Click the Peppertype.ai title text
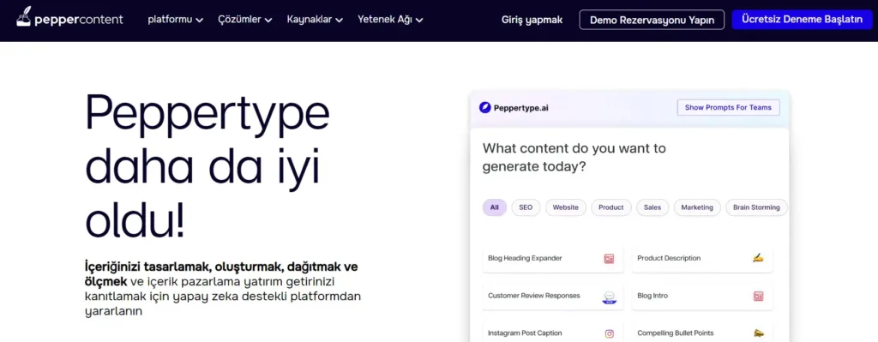Viewport: 878px width, 342px height. pyautogui.click(x=520, y=108)
